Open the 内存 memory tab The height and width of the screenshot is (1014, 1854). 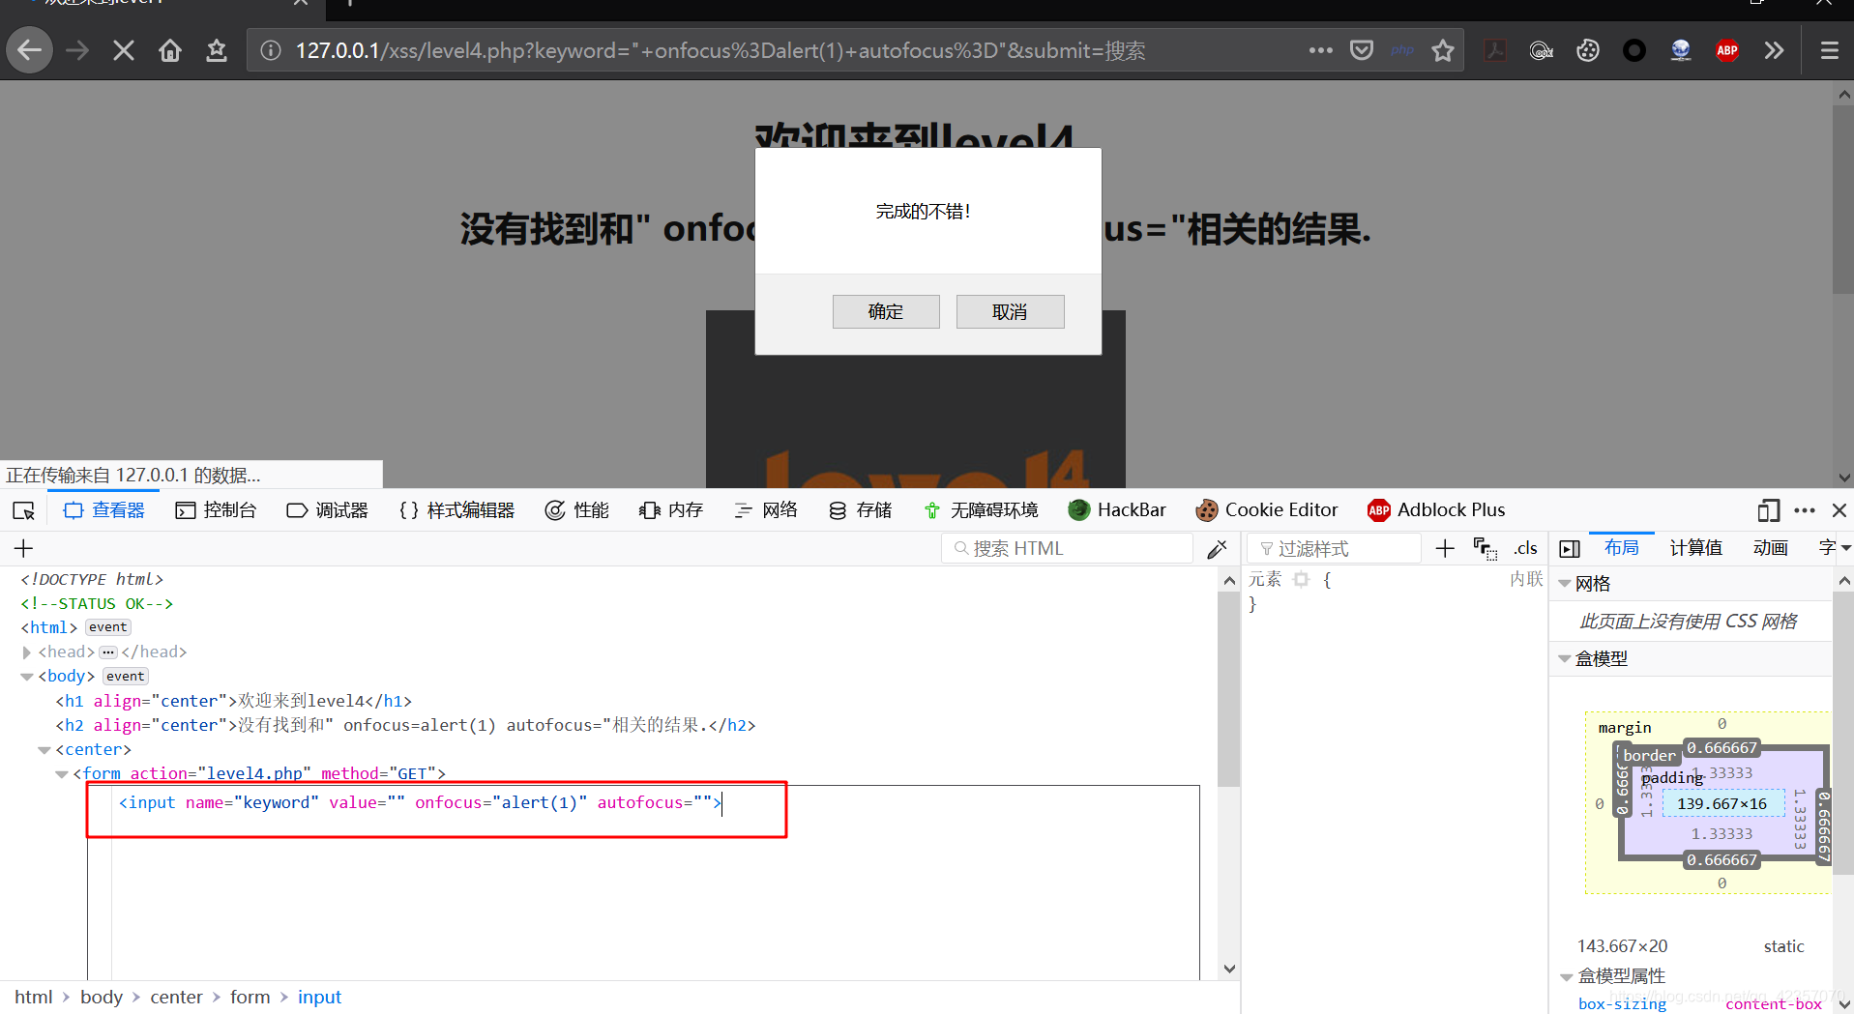click(671, 510)
